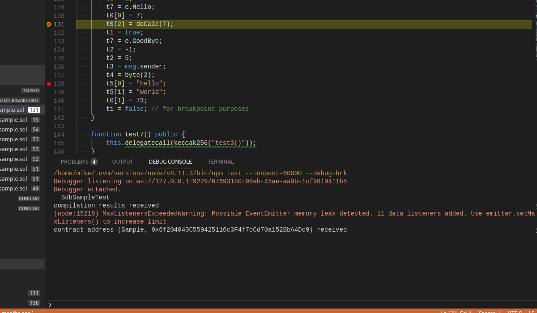Open the OUTPUT panel tab
The image size is (537, 313).
[x=123, y=162]
